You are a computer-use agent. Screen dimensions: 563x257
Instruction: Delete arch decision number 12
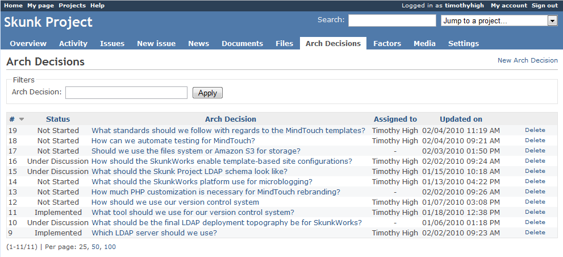tap(535, 202)
